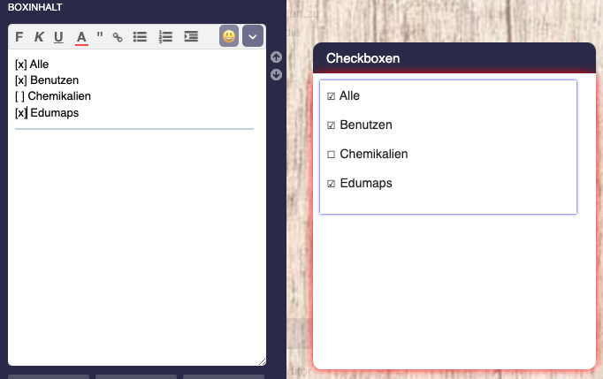603x379 pixels.
Task: Grab the text area resize handle
Action: pyautogui.click(x=263, y=361)
